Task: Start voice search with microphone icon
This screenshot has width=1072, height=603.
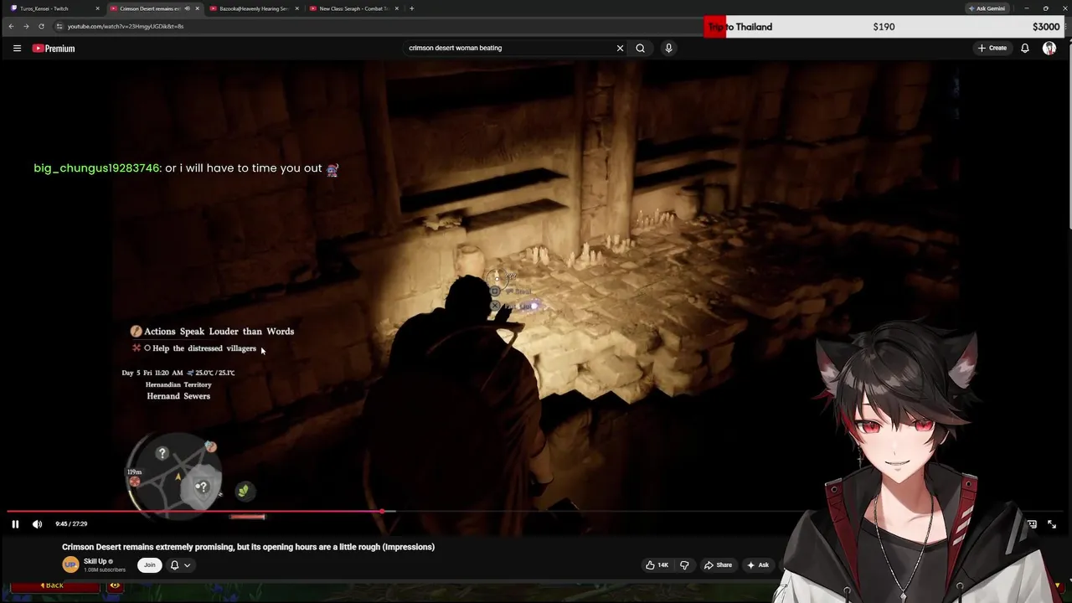Action: click(x=668, y=49)
